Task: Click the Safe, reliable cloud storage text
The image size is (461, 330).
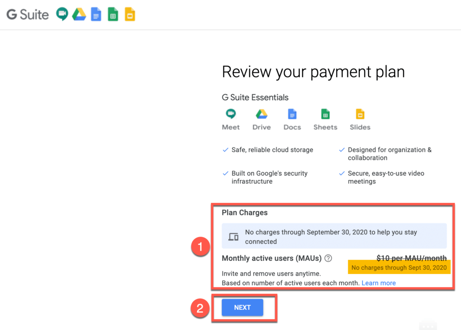Action: [x=272, y=150]
